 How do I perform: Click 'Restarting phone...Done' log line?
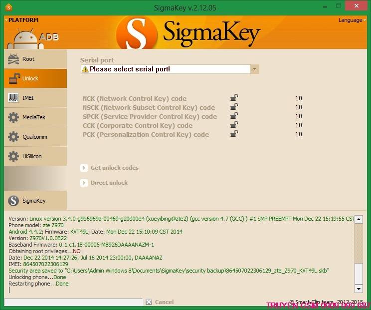(38, 284)
